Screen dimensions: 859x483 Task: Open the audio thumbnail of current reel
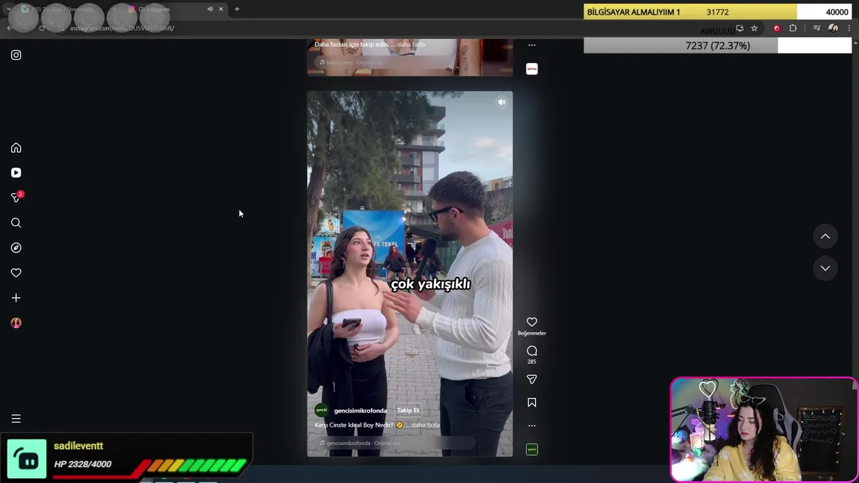[x=532, y=449]
